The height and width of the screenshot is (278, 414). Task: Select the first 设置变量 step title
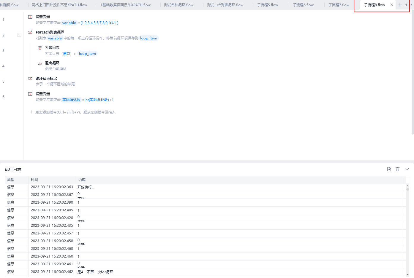(43, 17)
